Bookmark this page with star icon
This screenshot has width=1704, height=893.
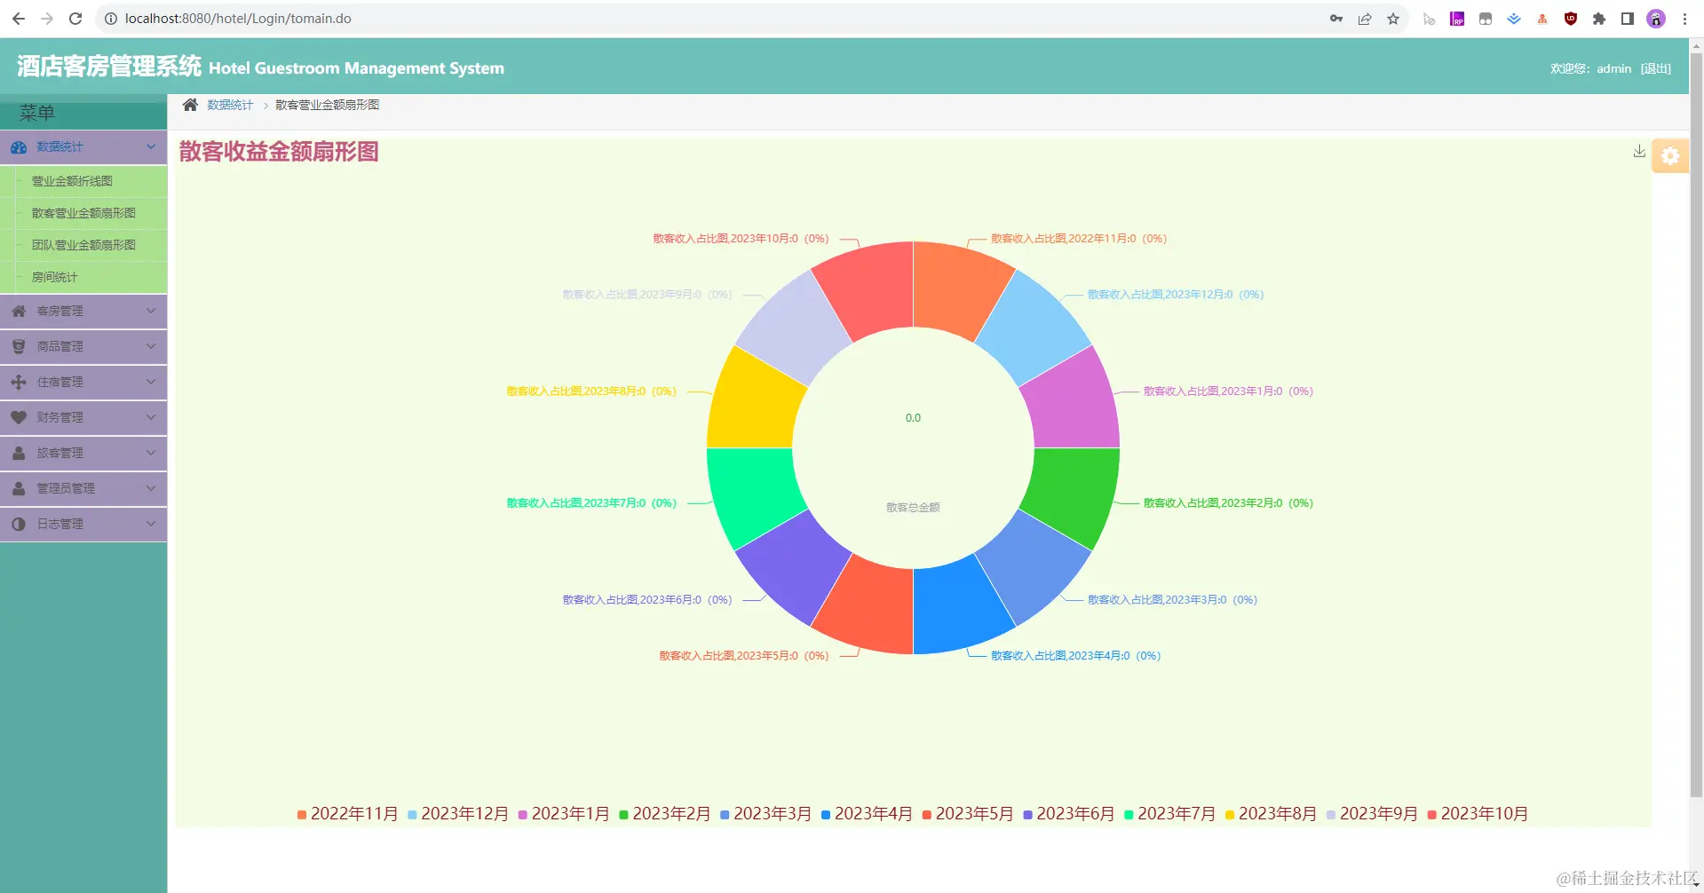click(1393, 19)
